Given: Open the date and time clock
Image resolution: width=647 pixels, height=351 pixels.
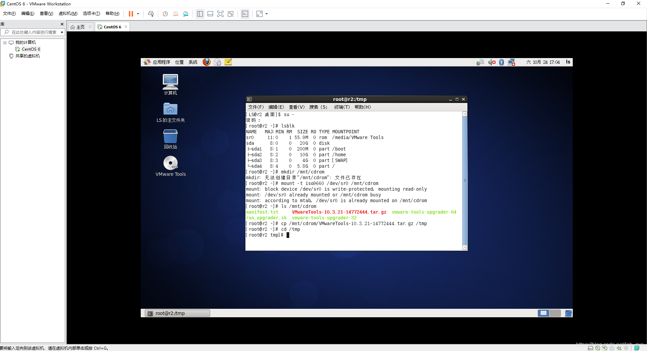Looking at the screenshot, I should click(543, 62).
